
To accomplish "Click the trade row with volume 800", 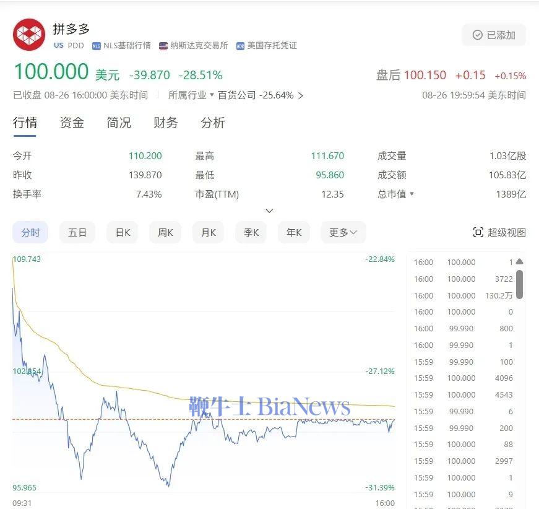I will (x=463, y=328).
